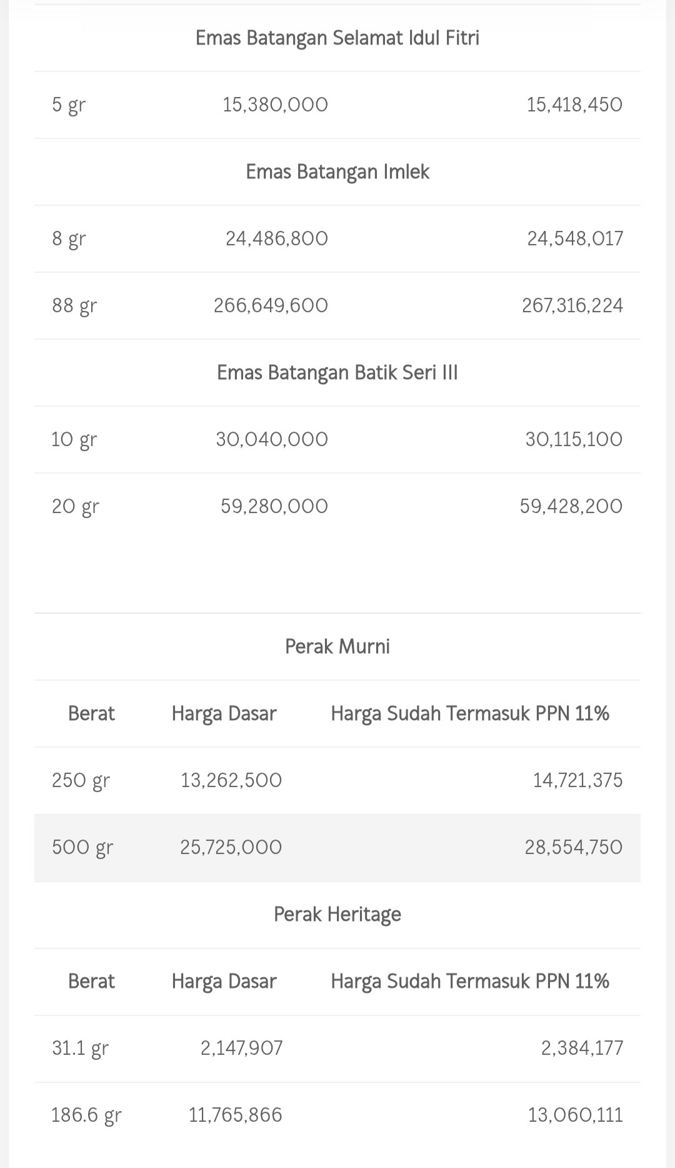Select the 20 gr Batik row label
The image size is (675, 1168).
76,506
